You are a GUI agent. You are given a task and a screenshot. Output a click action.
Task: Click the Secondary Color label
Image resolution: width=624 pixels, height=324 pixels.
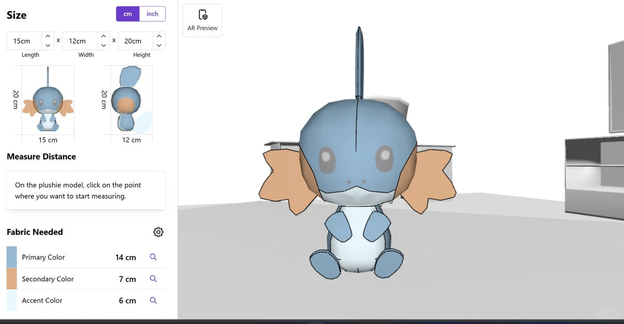click(x=48, y=279)
